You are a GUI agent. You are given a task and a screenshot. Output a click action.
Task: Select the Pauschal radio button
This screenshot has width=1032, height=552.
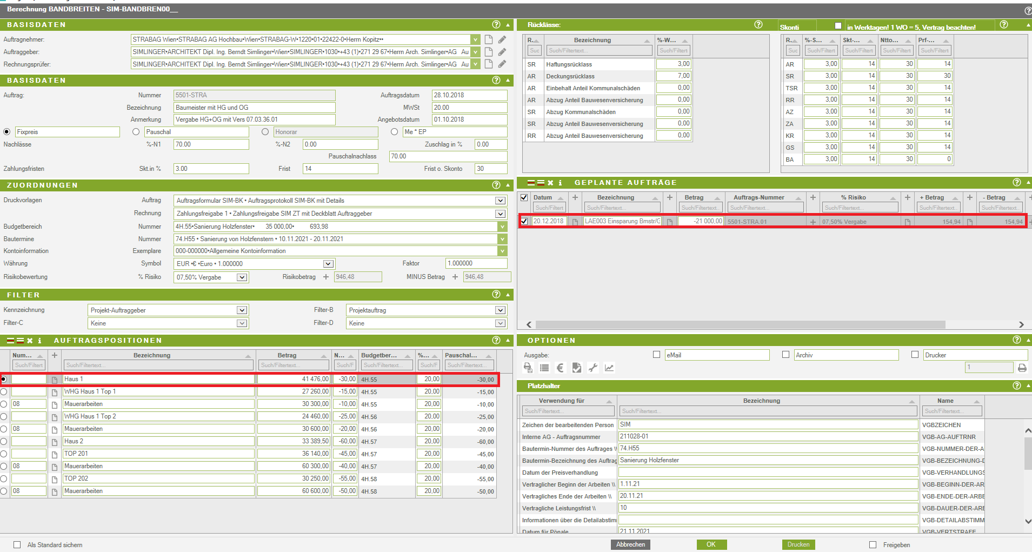[136, 132]
